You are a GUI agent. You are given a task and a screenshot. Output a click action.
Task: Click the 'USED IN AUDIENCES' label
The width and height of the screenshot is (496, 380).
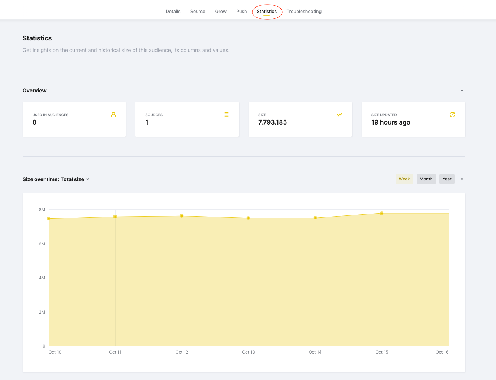(50, 115)
